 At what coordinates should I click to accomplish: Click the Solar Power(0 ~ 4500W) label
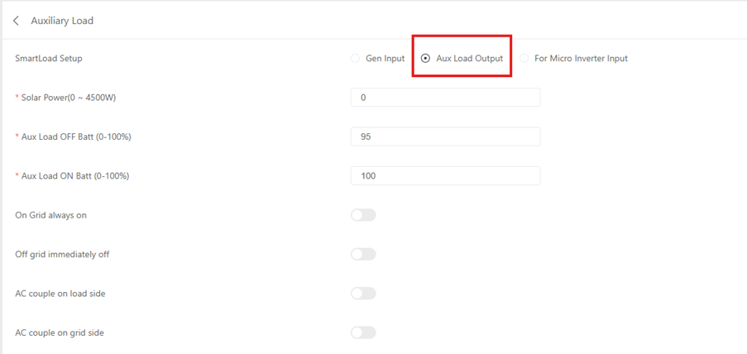pos(69,98)
